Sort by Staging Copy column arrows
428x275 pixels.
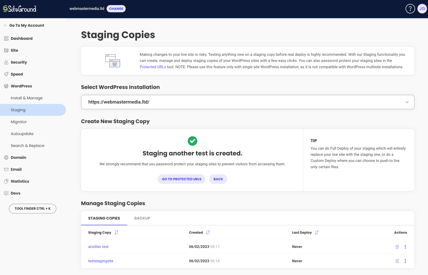116,233
